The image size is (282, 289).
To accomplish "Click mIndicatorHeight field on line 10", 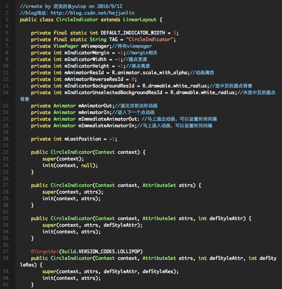I will pyautogui.click(x=87, y=66).
